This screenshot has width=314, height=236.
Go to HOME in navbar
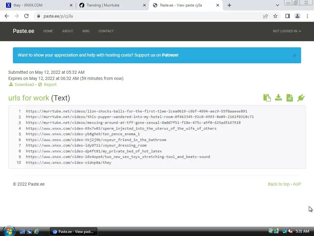click(x=48, y=31)
